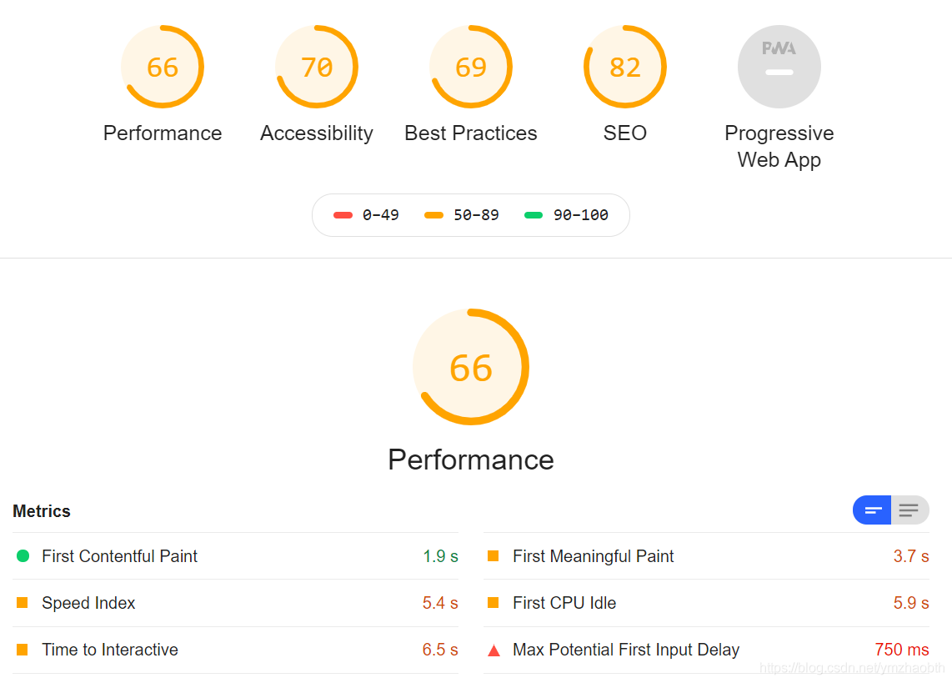The image size is (952, 683).
Task: Expand the First CPU Idle metric
Action: coord(706,603)
